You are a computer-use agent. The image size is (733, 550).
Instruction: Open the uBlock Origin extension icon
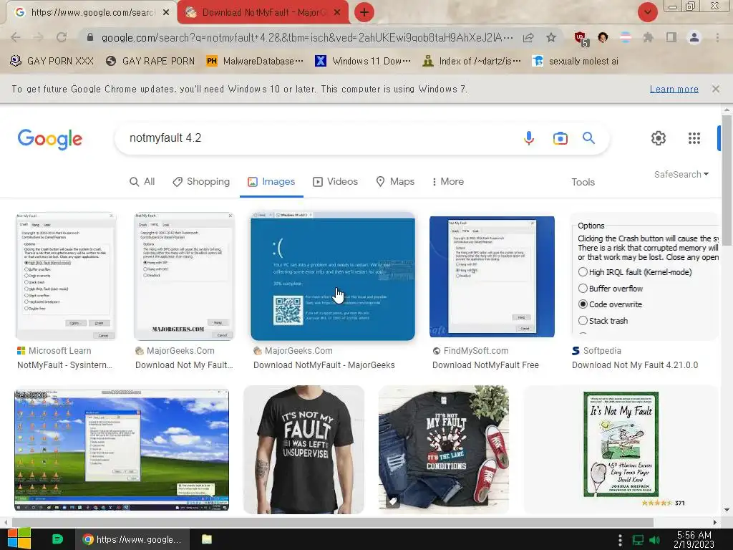(x=581, y=38)
